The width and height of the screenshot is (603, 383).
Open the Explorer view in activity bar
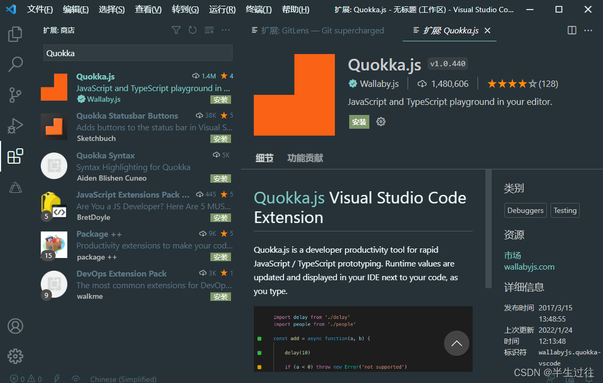coord(15,34)
